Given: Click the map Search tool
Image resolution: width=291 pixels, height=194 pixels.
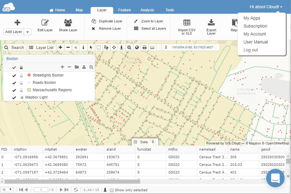Looking at the screenshot, I should (14, 47).
